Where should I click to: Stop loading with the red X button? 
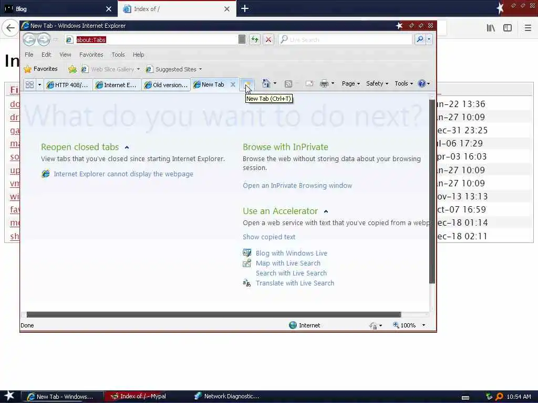pos(268,40)
